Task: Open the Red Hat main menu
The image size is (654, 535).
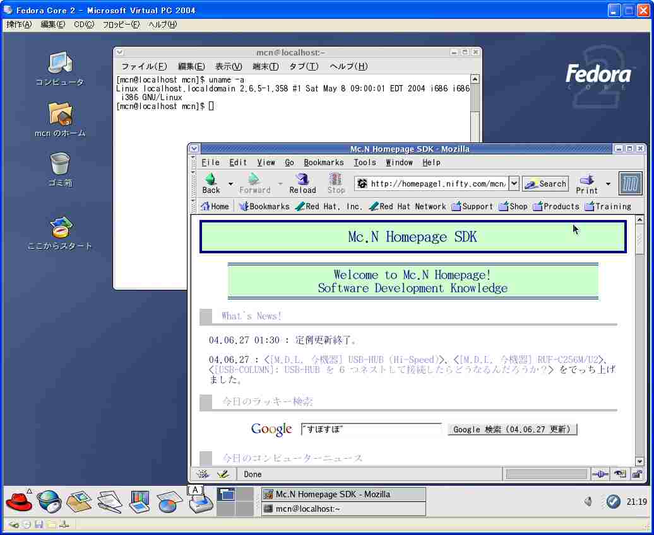Action: coord(19,502)
